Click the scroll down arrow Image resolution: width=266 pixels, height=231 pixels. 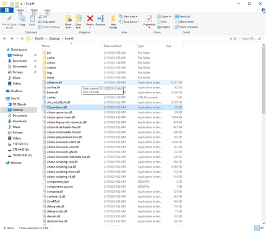point(264,224)
